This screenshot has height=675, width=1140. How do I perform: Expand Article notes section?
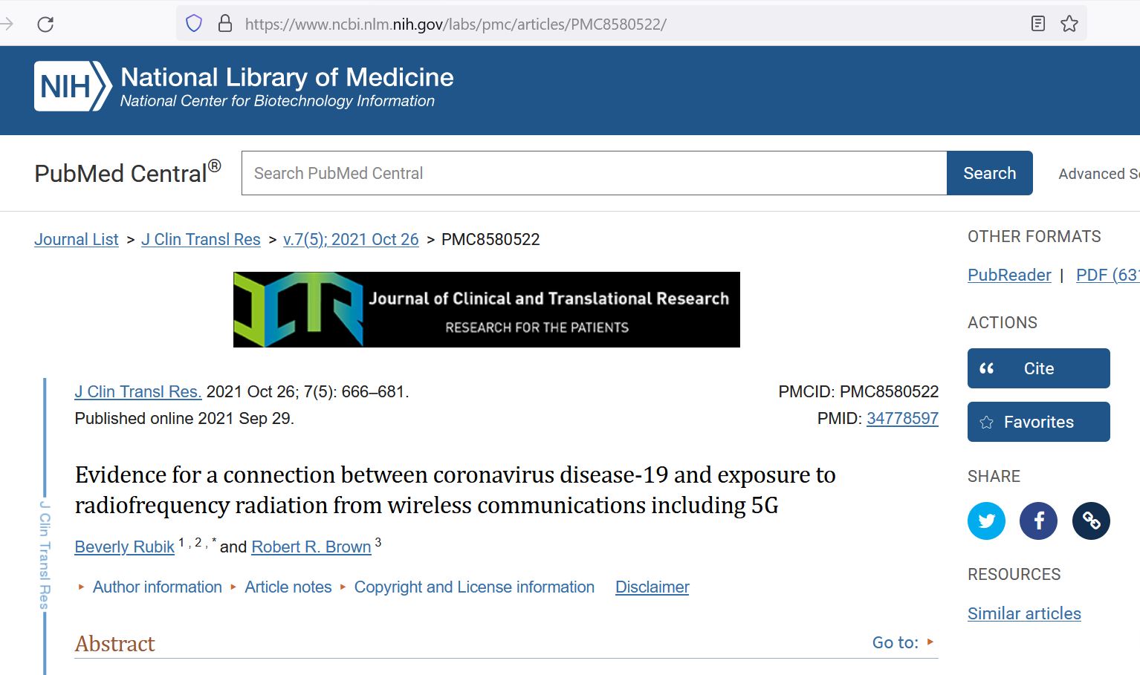(288, 587)
